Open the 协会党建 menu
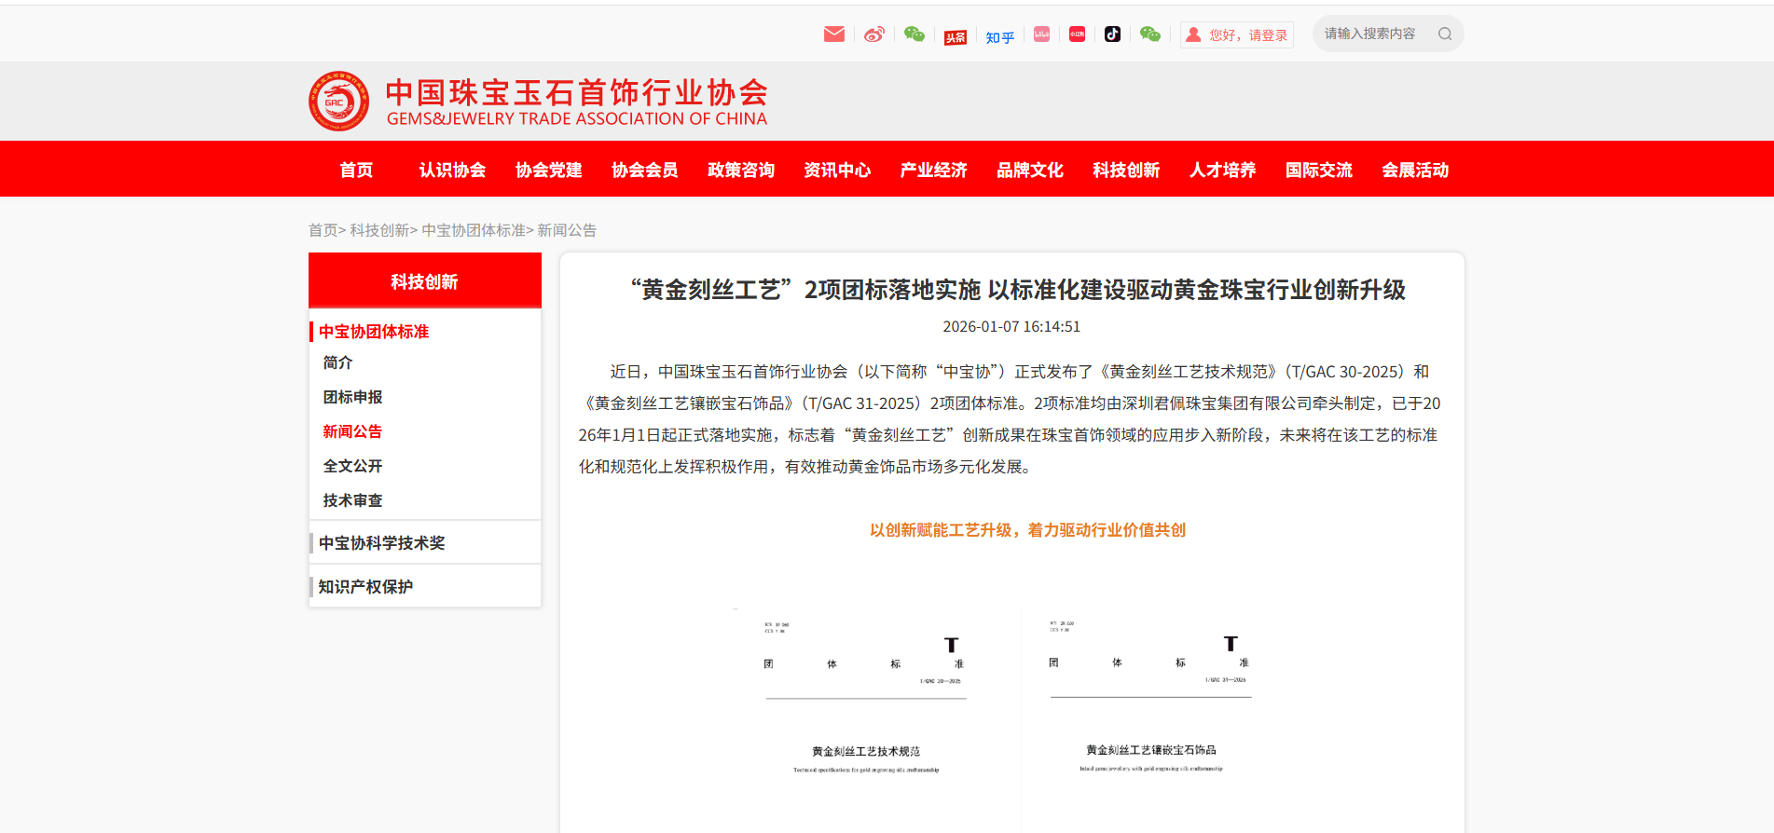Screen dimensions: 1774x833 tap(549, 170)
